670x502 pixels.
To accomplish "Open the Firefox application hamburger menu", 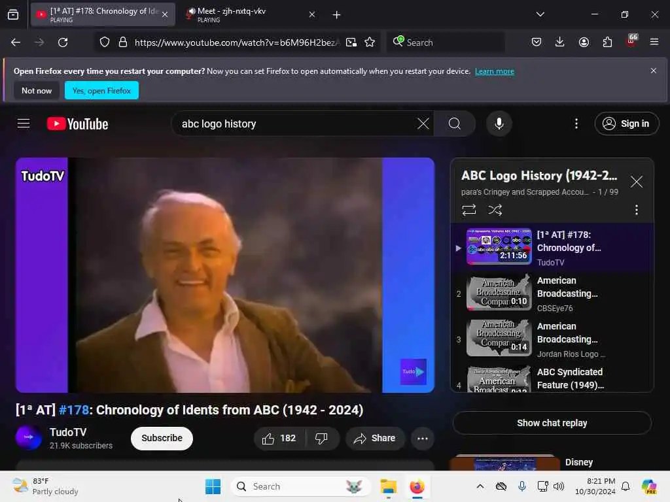I will tap(654, 42).
